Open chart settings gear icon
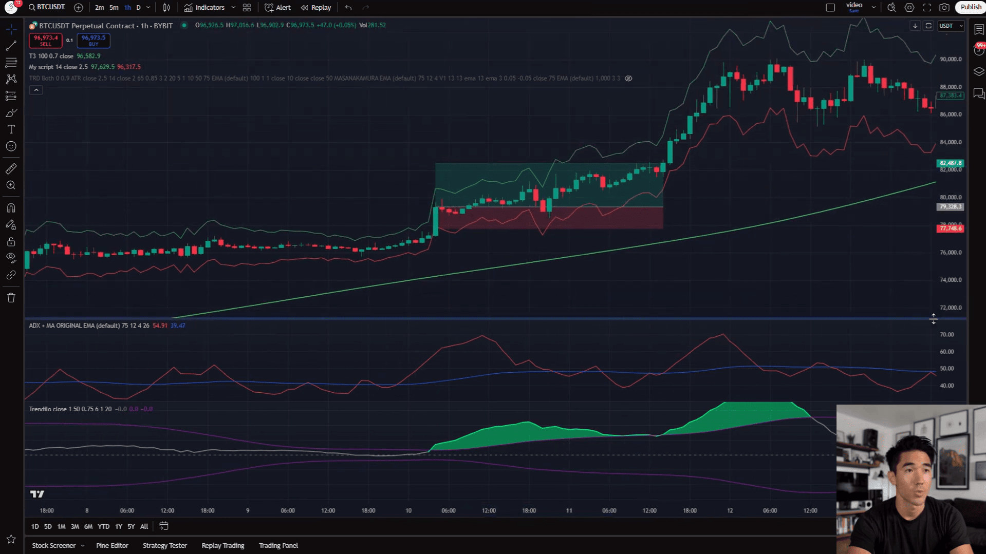The image size is (986, 554). pos(909,7)
